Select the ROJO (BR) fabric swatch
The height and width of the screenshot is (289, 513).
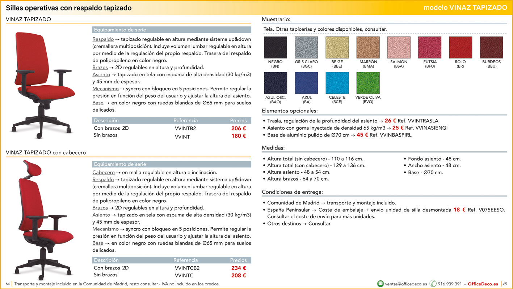click(461, 47)
